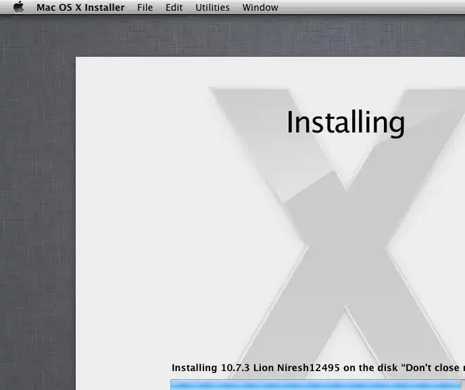The height and width of the screenshot is (390, 465).
Task: Open the Window menu
Action: 260,7
